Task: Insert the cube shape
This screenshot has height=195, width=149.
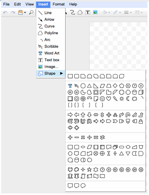Action: pyautogui.click(x=141, y=92)
